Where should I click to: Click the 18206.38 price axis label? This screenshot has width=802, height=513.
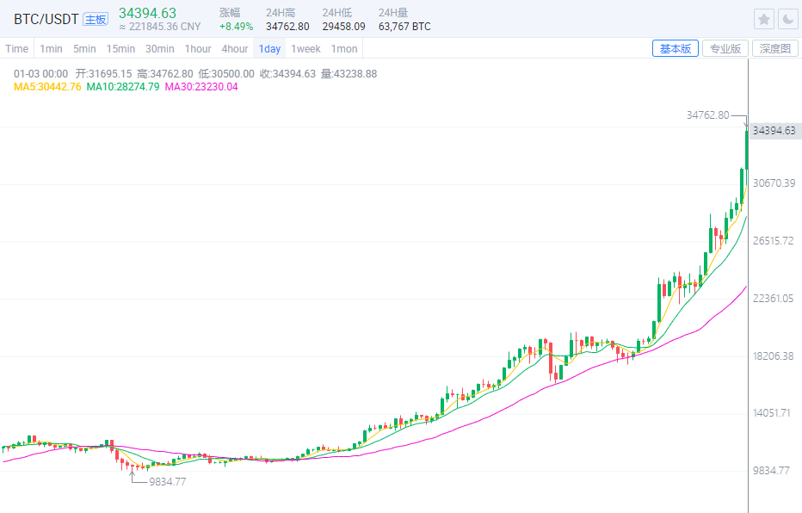[774, 356]
